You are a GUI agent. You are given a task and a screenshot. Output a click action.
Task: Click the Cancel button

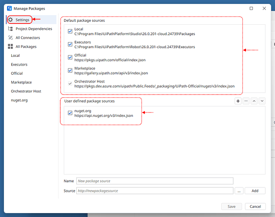coord(255,207)
